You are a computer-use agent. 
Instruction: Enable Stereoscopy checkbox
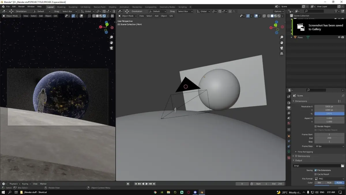(296, 156)
